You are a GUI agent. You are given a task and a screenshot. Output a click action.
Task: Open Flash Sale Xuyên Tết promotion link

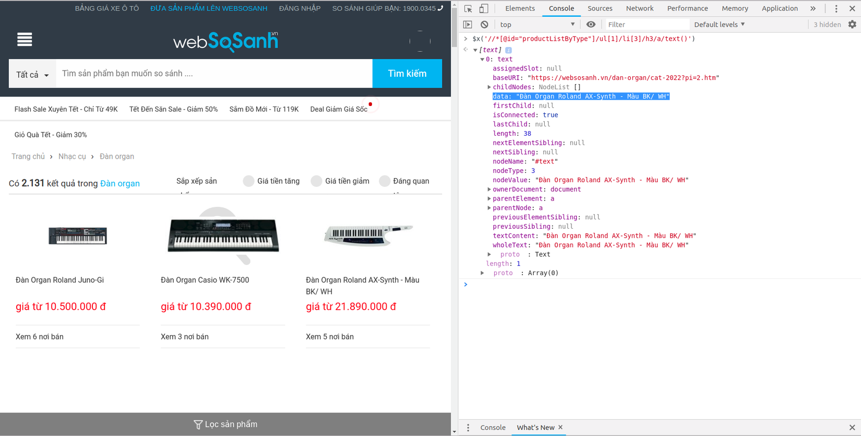[66, 109]
